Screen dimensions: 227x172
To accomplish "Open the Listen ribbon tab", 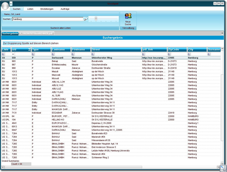I will coord(30,9).
